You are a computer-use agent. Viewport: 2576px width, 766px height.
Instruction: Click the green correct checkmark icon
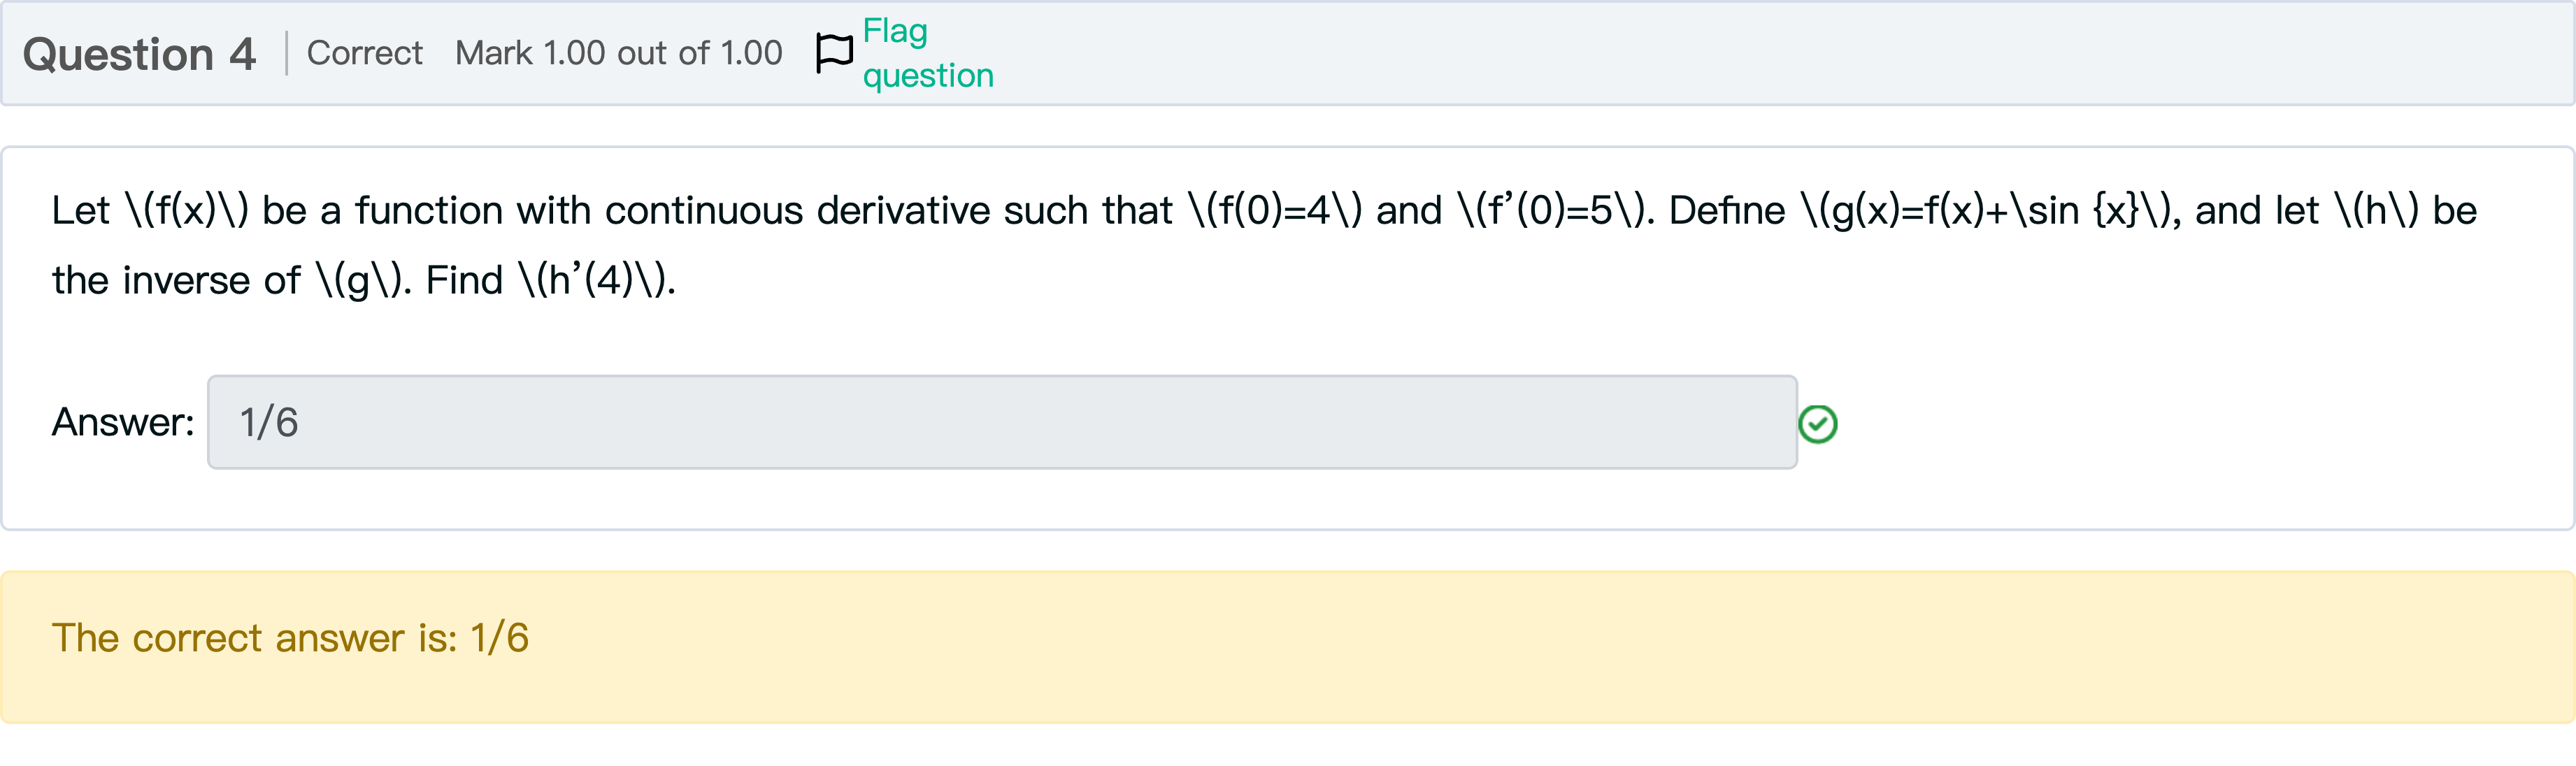[x=1817, y=424]
